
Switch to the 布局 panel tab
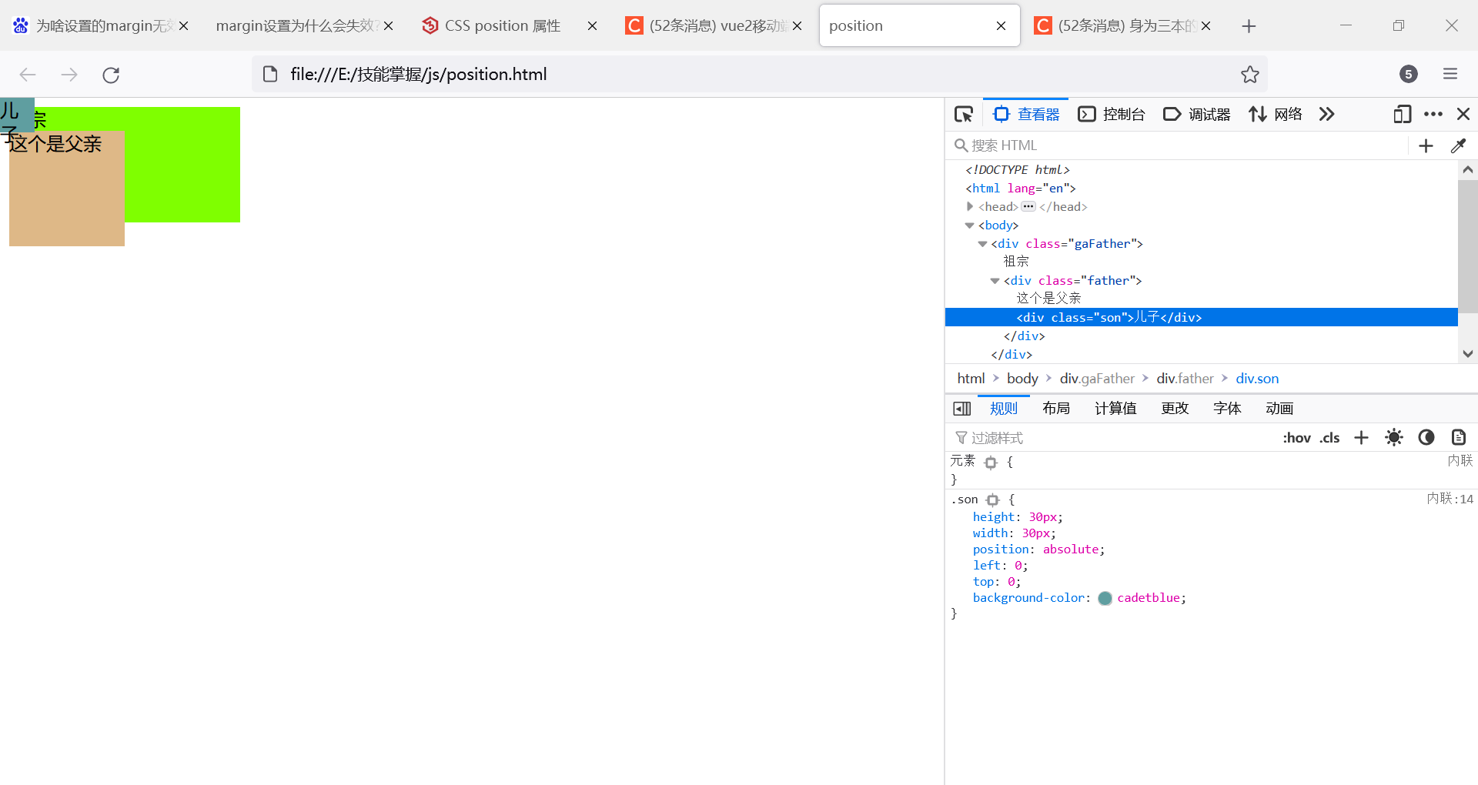1055,408
